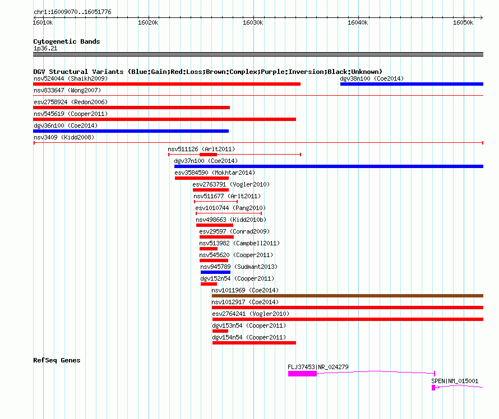Click the red nsv513982 loss bar

point(209,249)
